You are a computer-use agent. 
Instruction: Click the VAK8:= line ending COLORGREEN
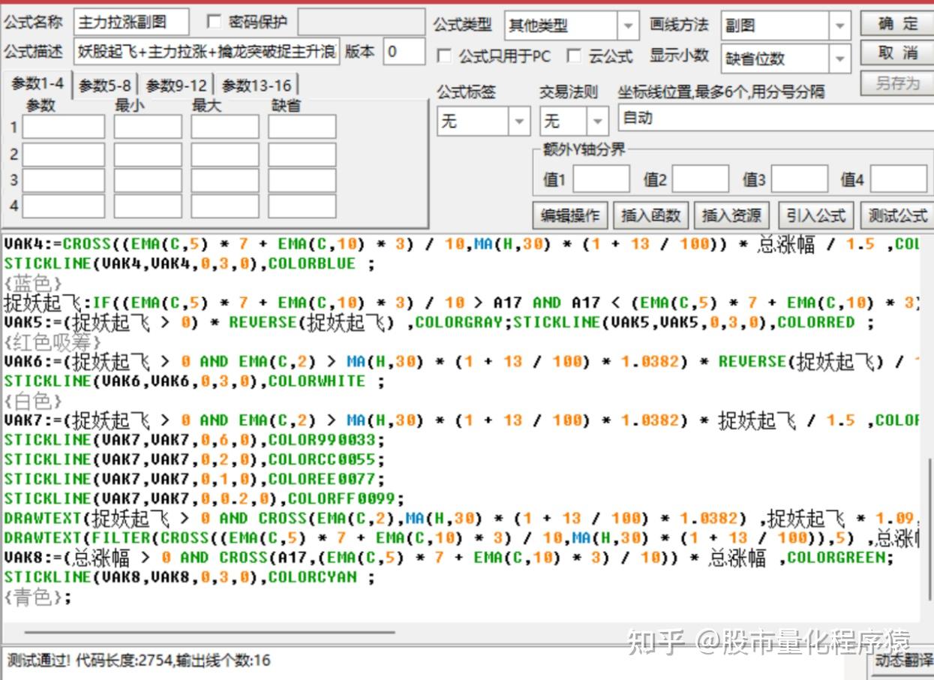(449, 558)
